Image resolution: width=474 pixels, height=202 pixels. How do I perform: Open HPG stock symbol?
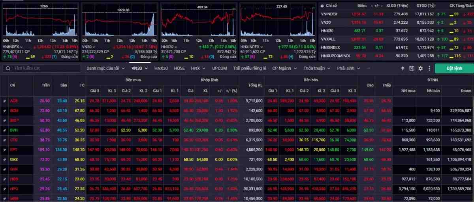click(13, 189)
